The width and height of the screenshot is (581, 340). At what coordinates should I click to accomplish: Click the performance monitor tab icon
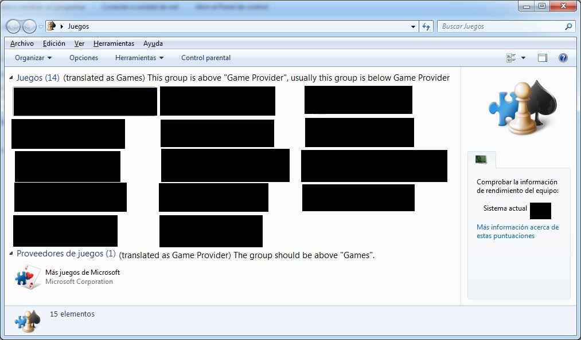(481, 160)
